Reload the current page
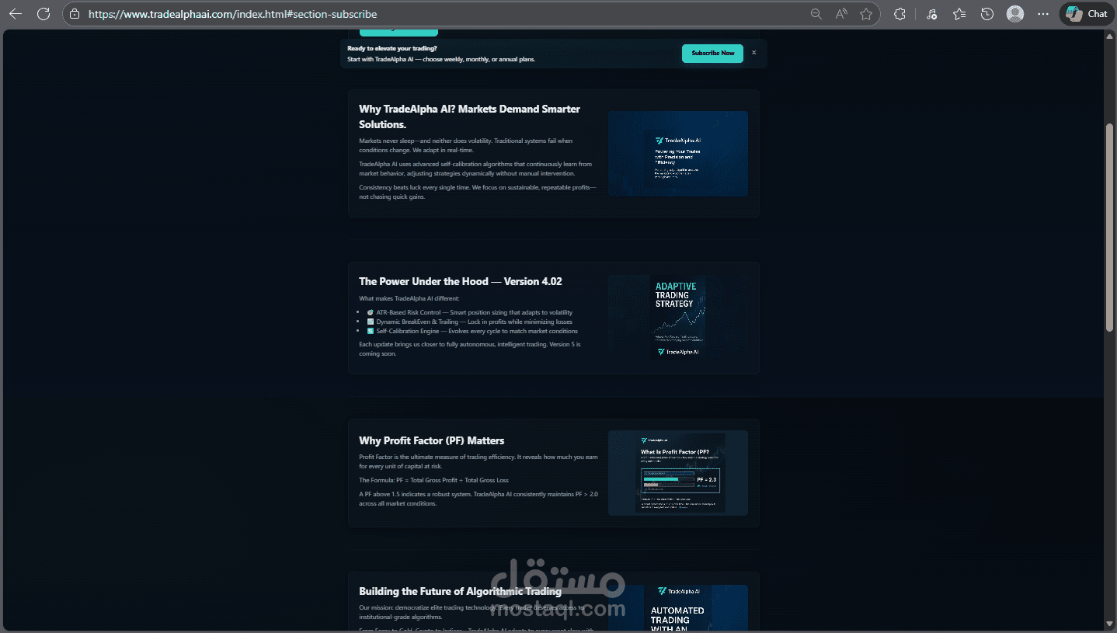The height and width of the screenshot is (633, 1117). [x=43, y=14]
